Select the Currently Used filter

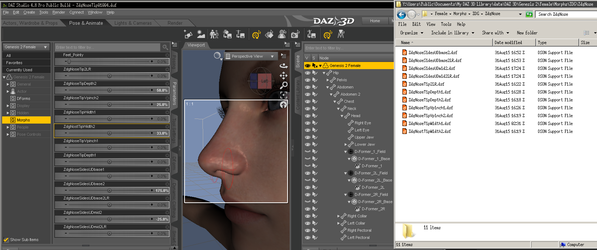tap(26, 70)
